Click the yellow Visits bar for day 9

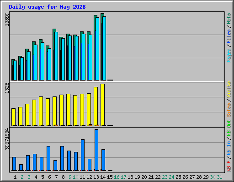(68, 110)
